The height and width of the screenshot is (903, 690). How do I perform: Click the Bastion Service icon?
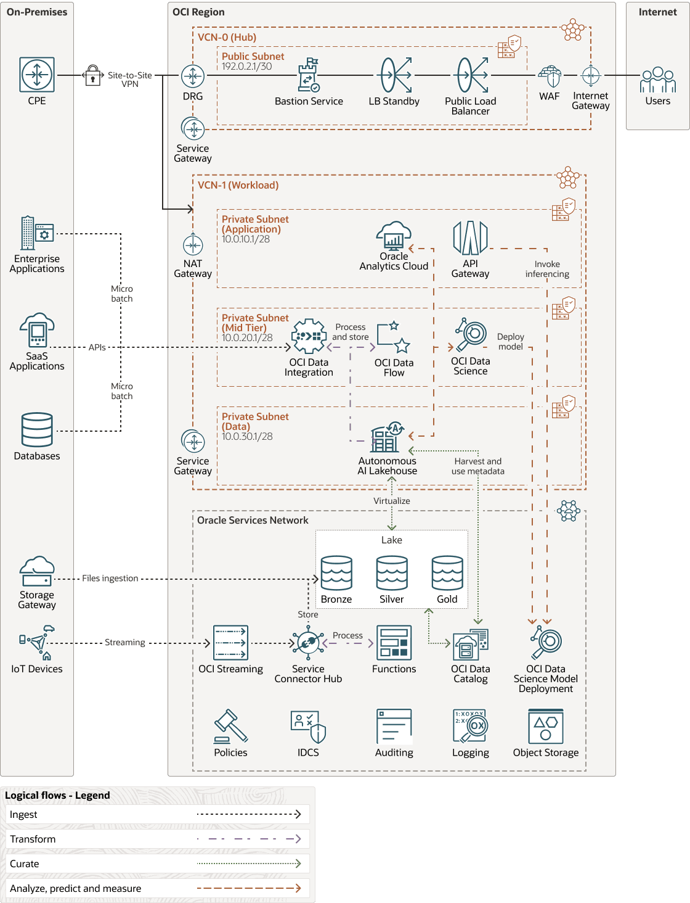[x=309, y=75]
